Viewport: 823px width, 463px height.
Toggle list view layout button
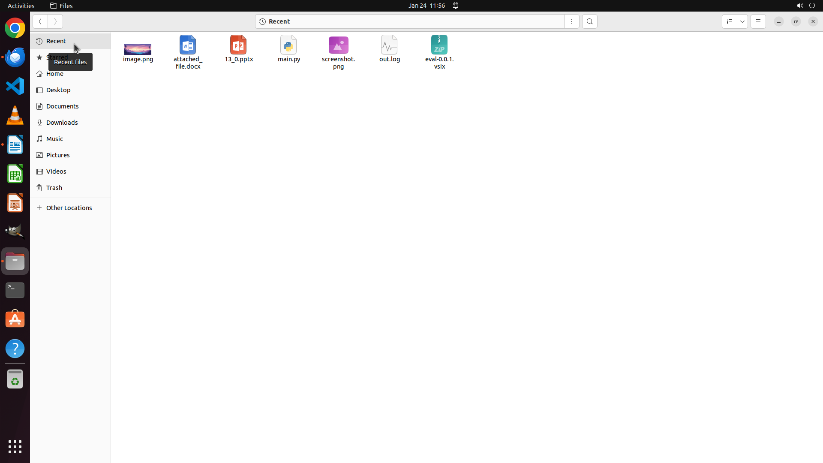click(x=729, y=21)
